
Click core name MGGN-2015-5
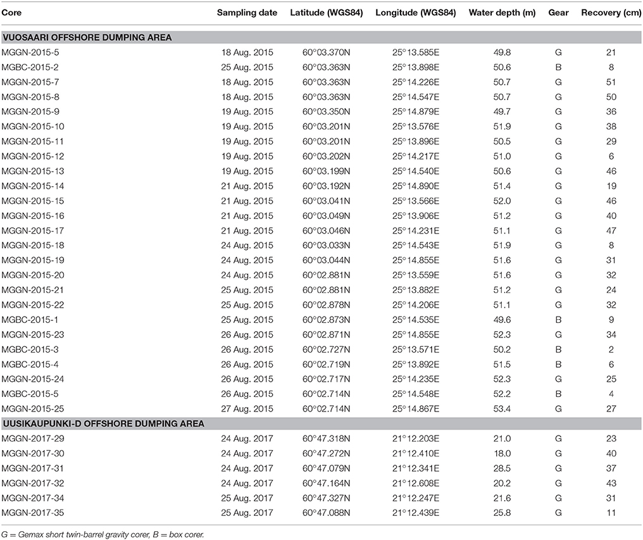click(30, 53)
